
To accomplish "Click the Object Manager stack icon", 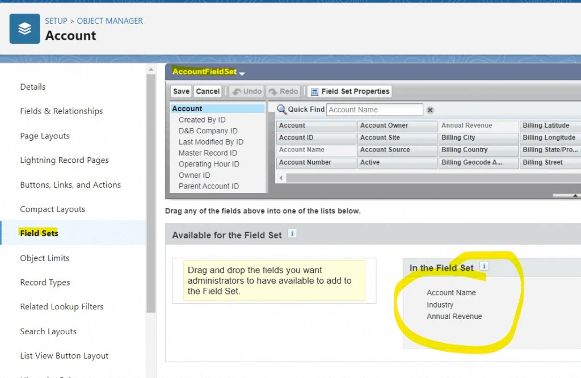I will click(x=24, y=28).
